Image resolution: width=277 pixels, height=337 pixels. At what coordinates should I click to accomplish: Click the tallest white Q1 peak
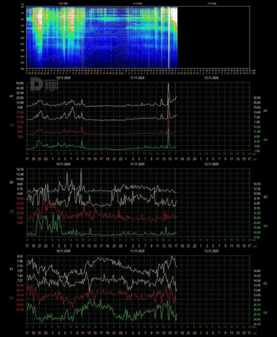click(81, 171)
